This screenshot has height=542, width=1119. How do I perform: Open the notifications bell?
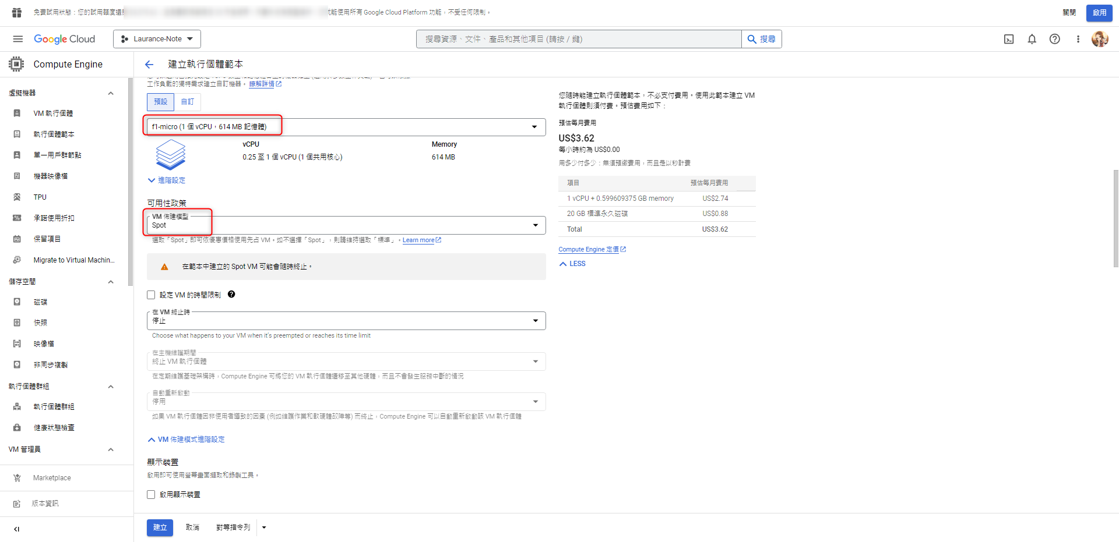[x=1032, y=39]
